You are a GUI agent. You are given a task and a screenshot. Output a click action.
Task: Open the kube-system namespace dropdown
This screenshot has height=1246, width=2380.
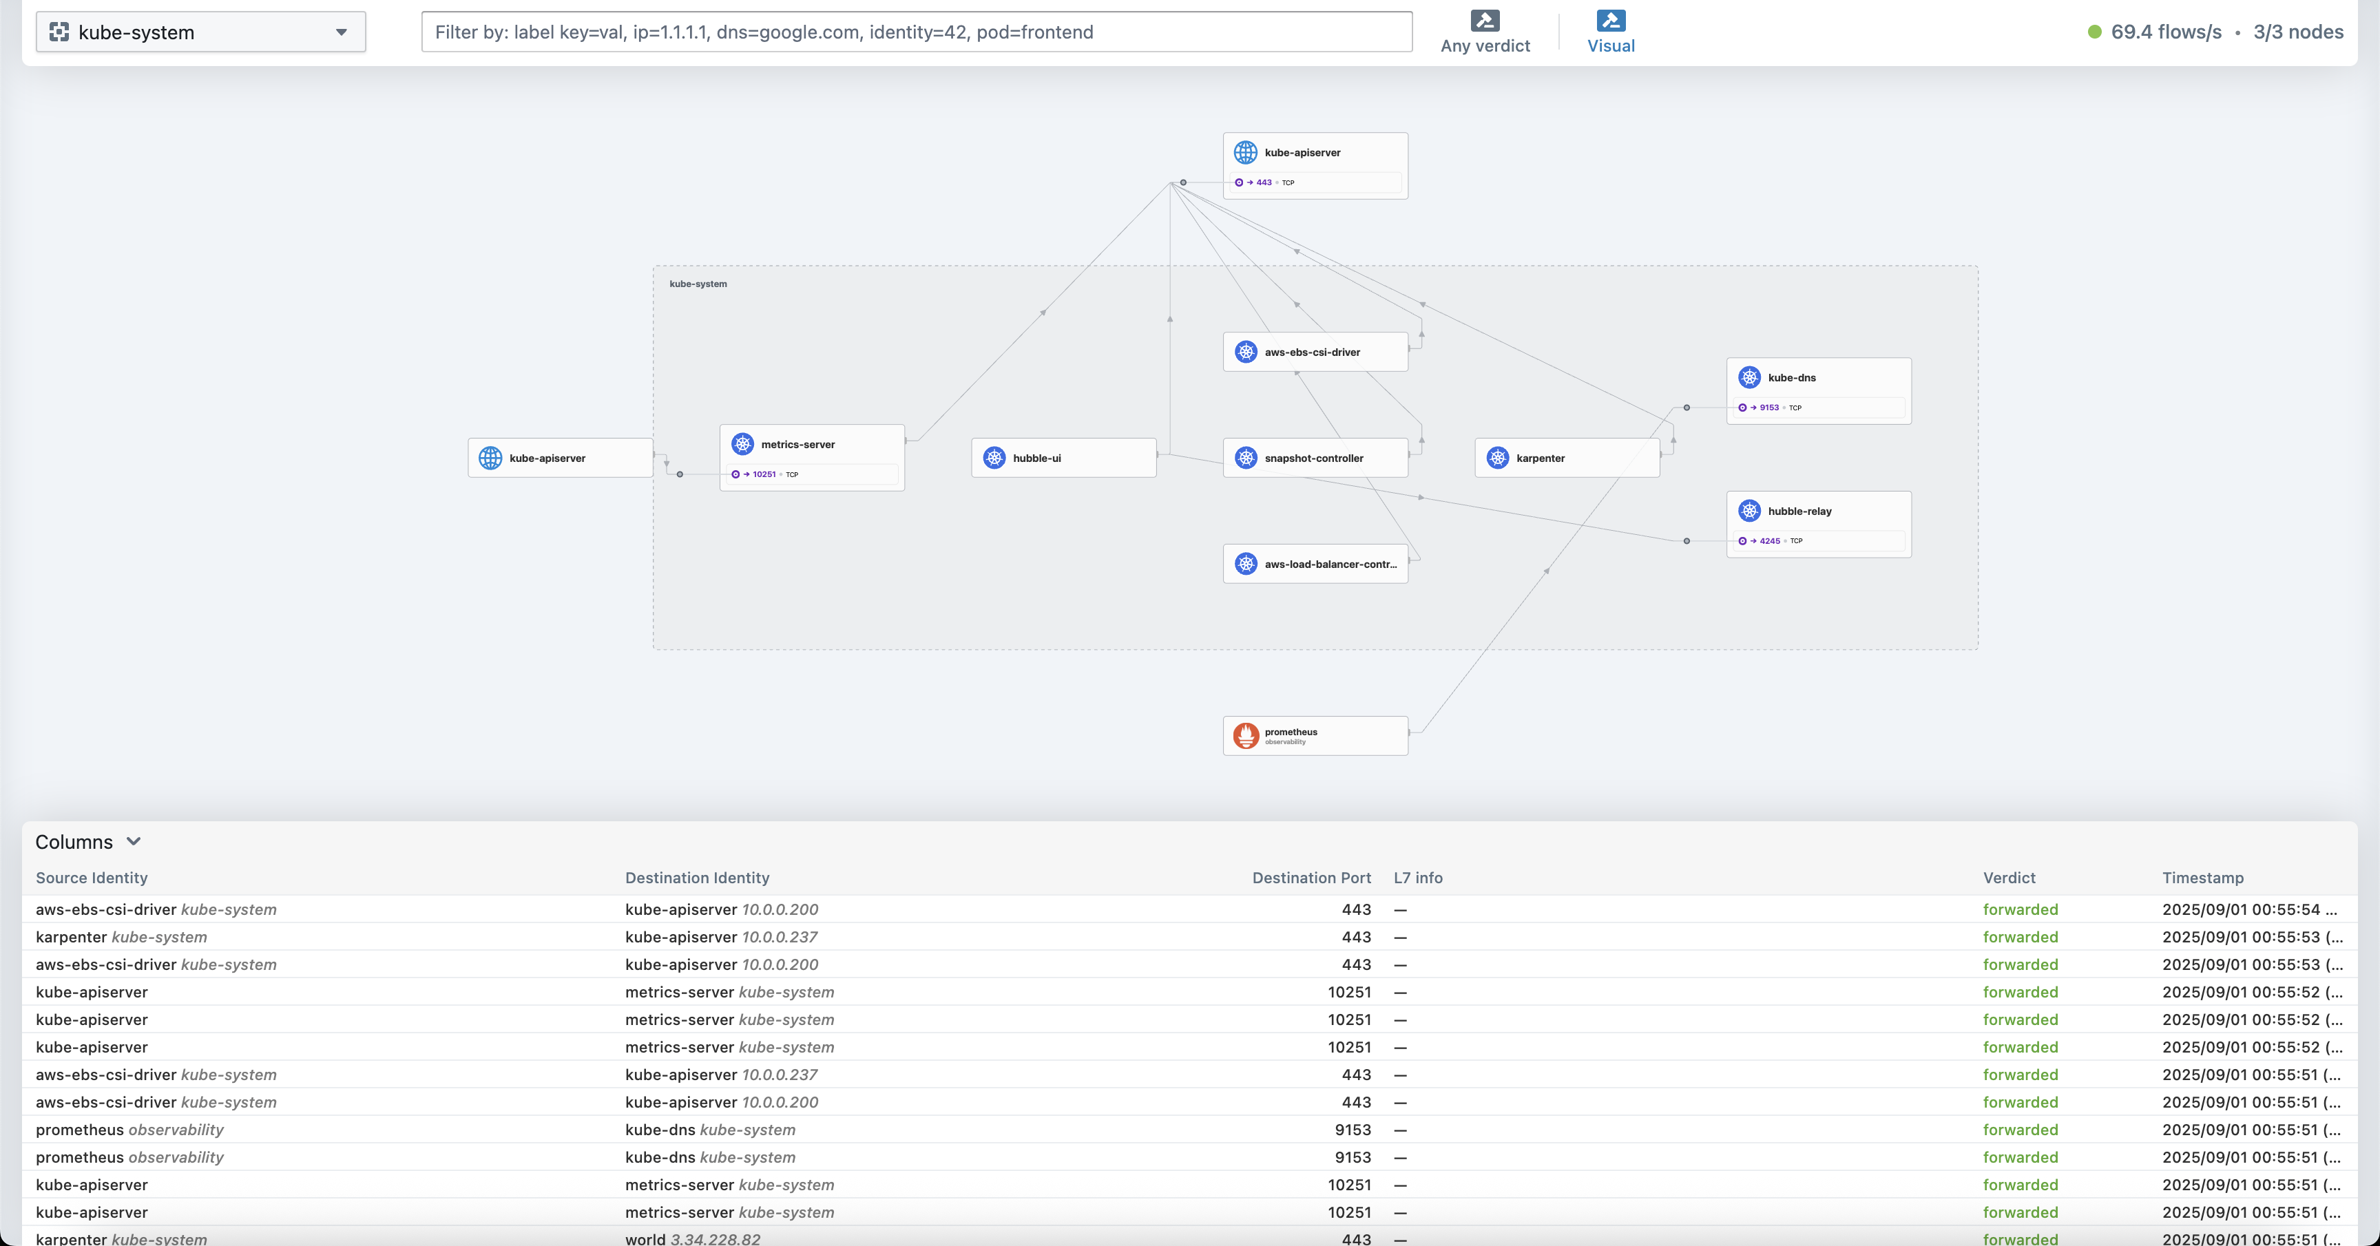[200, 32]
